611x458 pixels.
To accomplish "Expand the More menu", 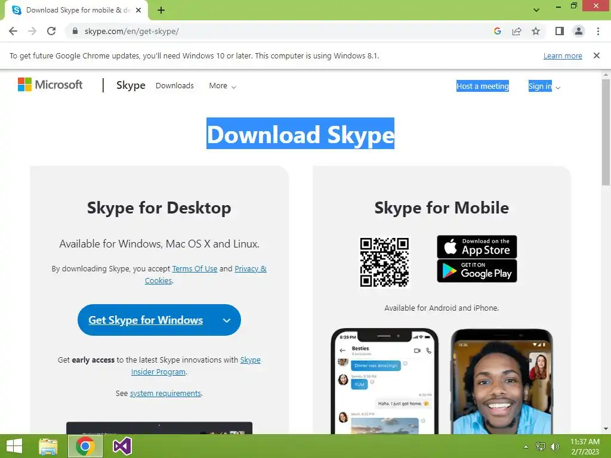I will pos(223,86).
